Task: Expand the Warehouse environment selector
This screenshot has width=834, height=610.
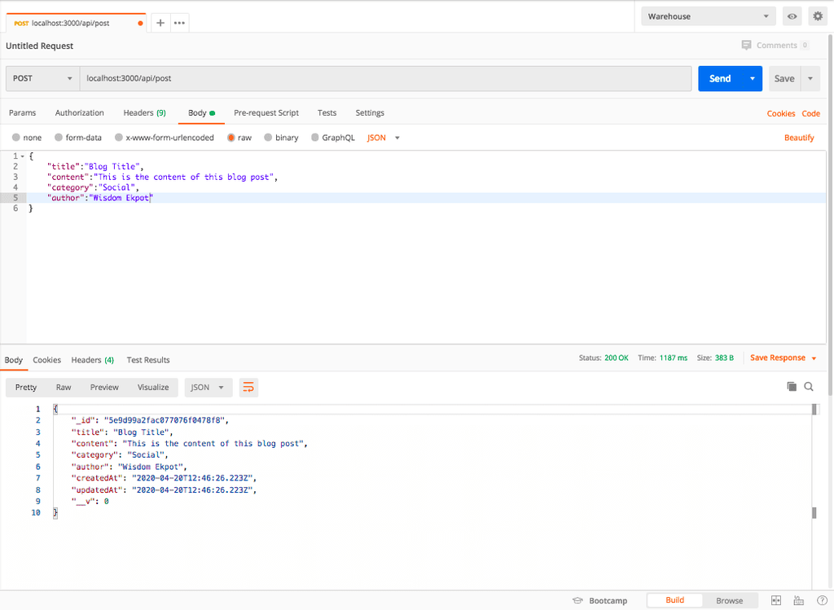Action: pyautogui.click(x=709, y=16)
